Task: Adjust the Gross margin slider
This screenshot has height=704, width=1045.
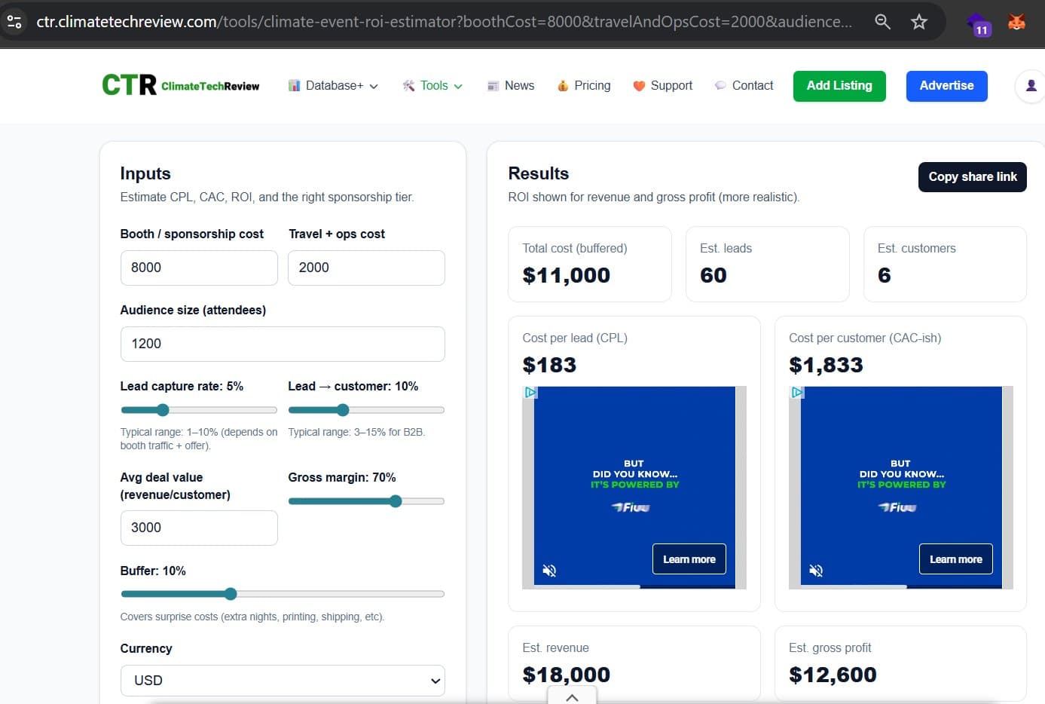Action: pyautogui.click(x=366, y=501)
